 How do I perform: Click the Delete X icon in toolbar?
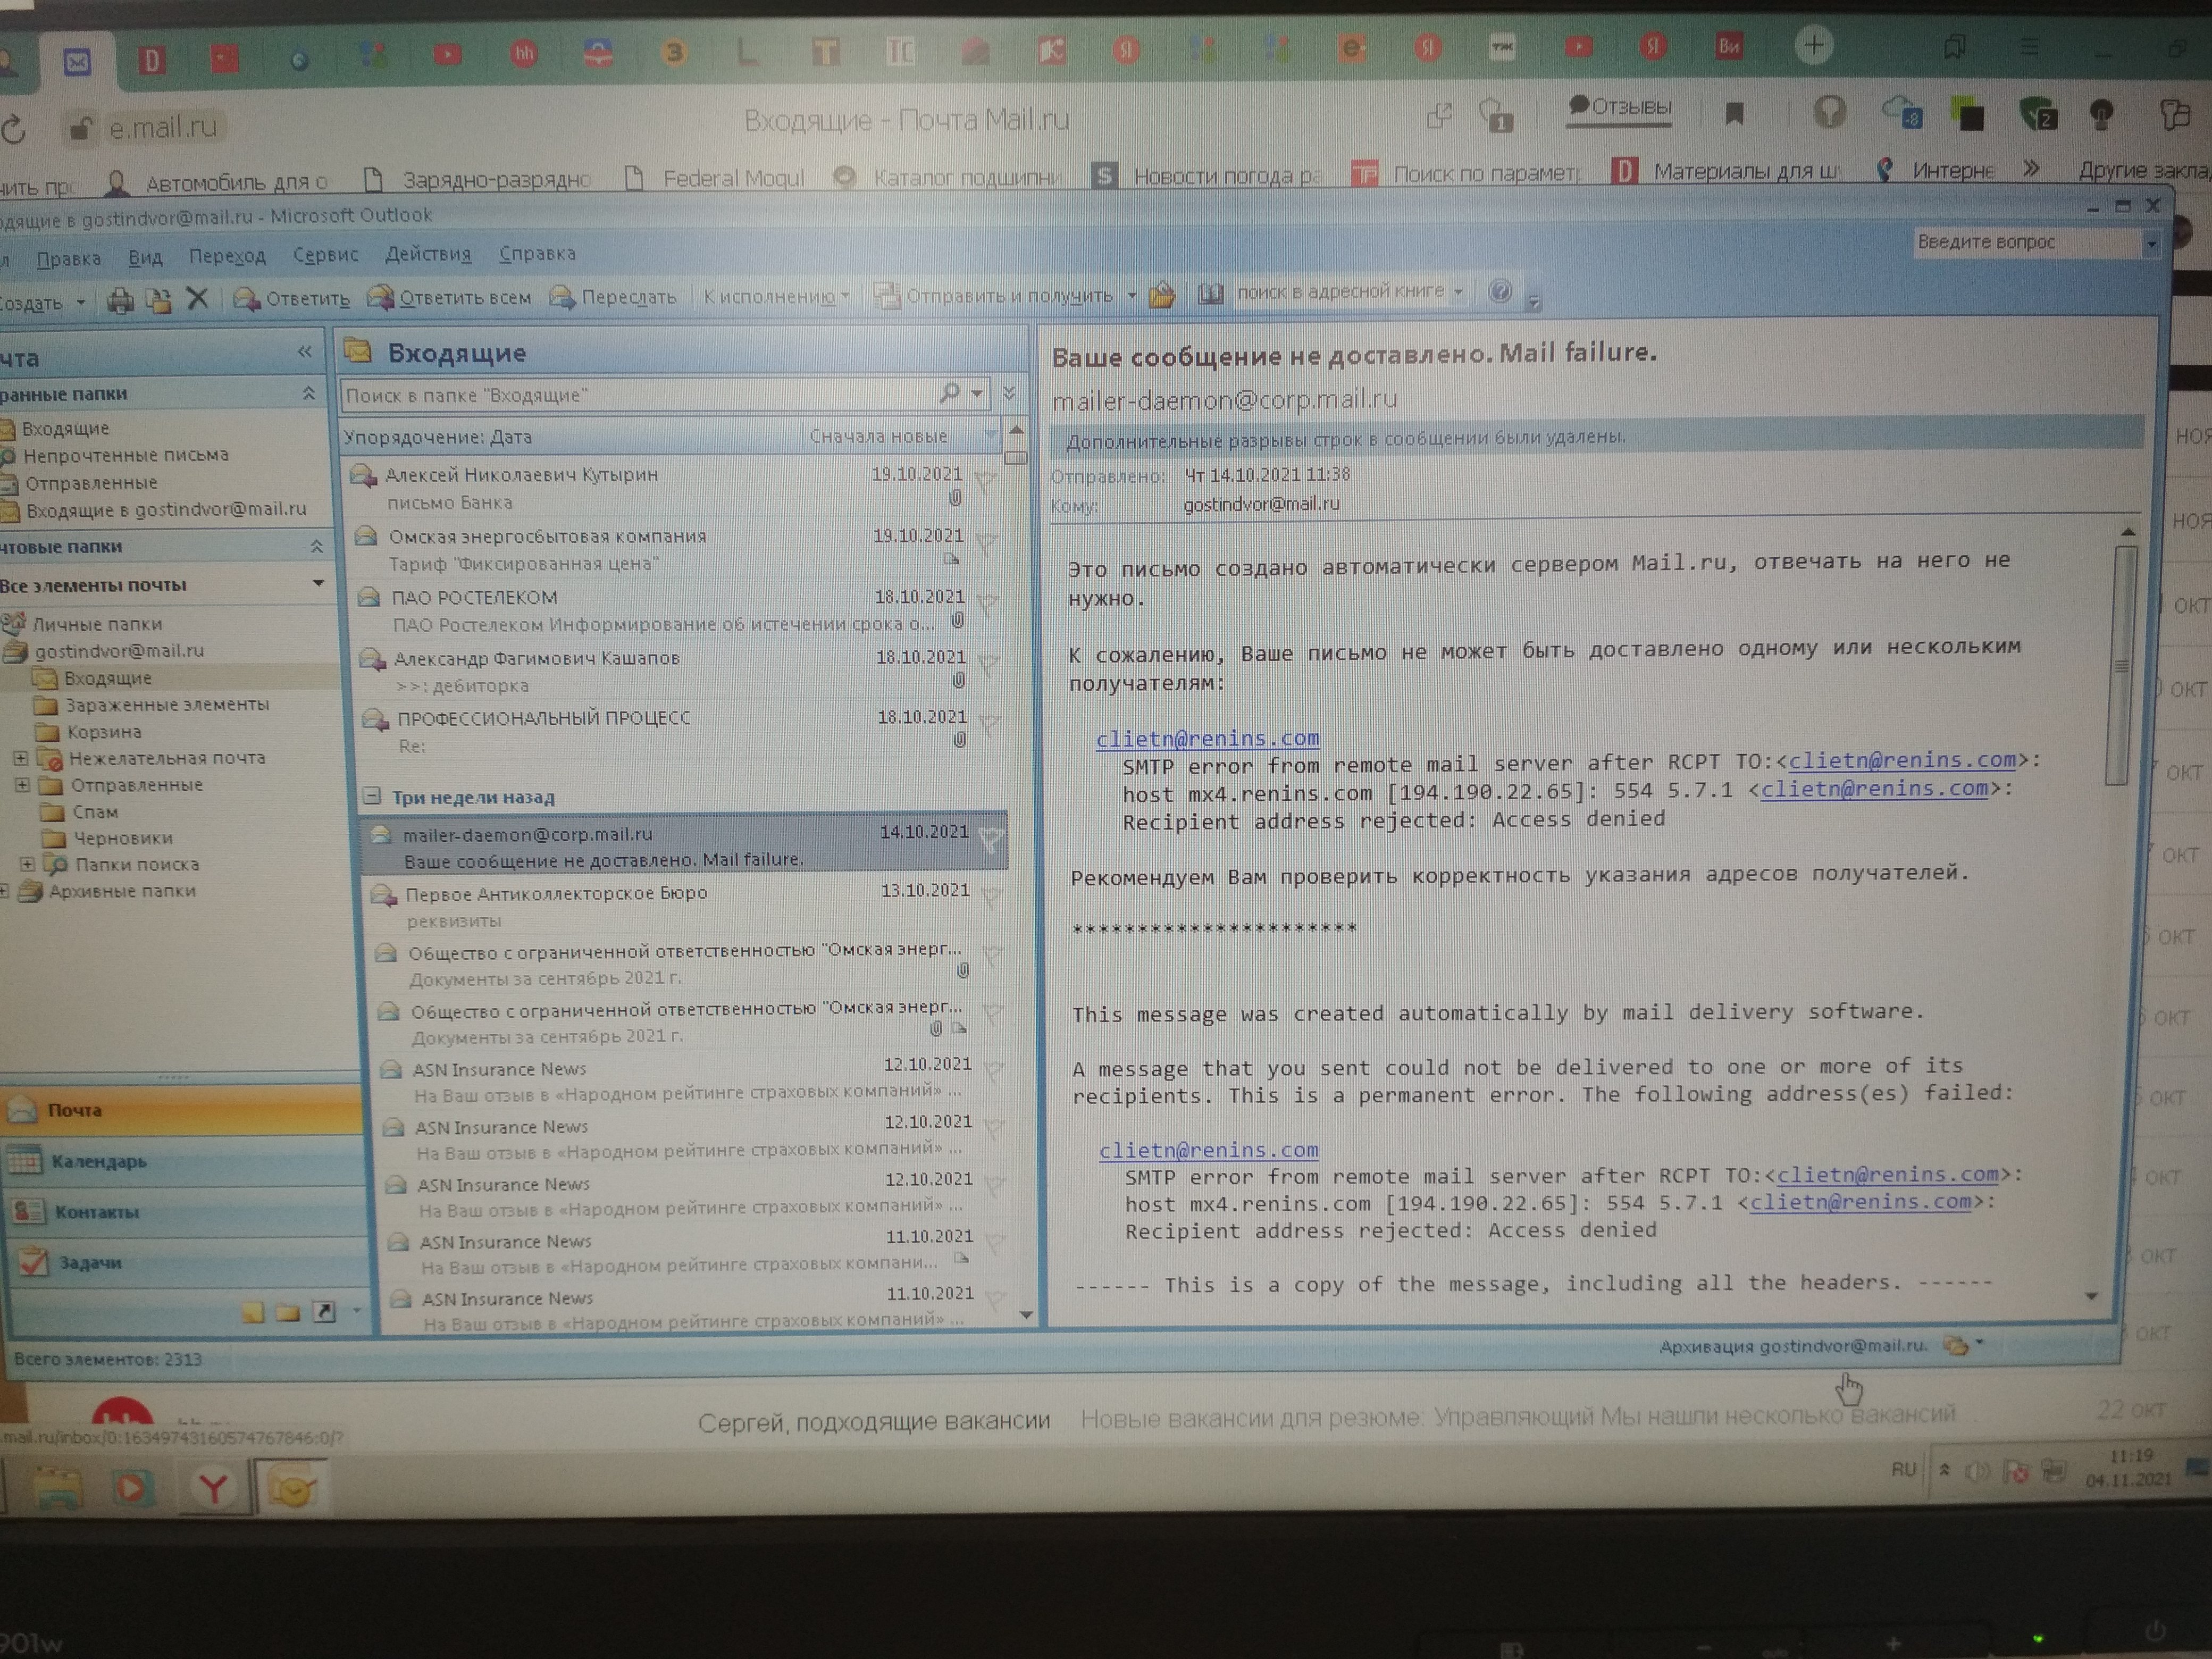click(x=197, y=298)
